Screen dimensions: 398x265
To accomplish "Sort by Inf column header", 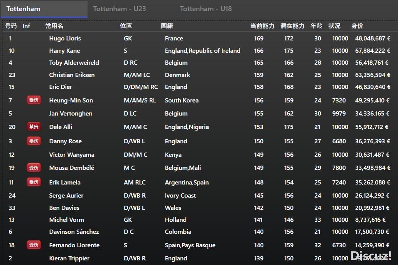I will [x=26, y=26].
